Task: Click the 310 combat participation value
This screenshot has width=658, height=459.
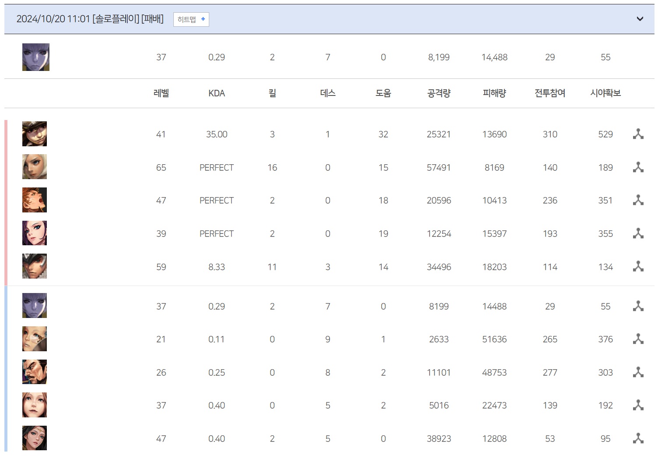Action: click(x=550, y=134)
